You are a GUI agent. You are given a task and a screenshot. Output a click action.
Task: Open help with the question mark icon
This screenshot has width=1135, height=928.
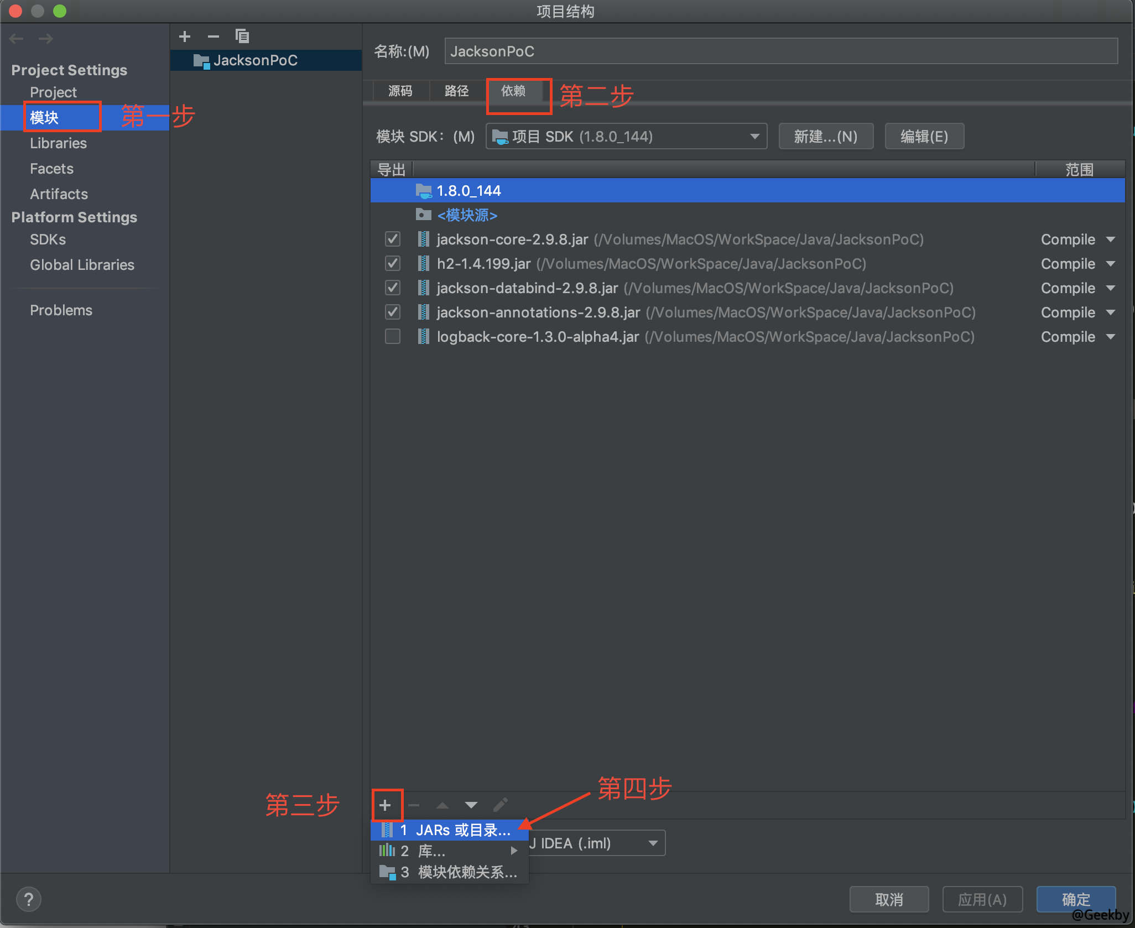click(x=29, y=899)
